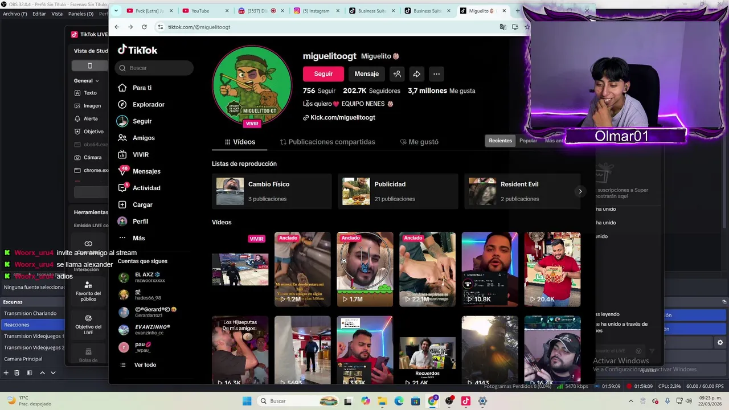The height and width of the screenshot is (410, 729).
Task: Select the Camara Principal scene in OBS
Action: coord(32,359)
